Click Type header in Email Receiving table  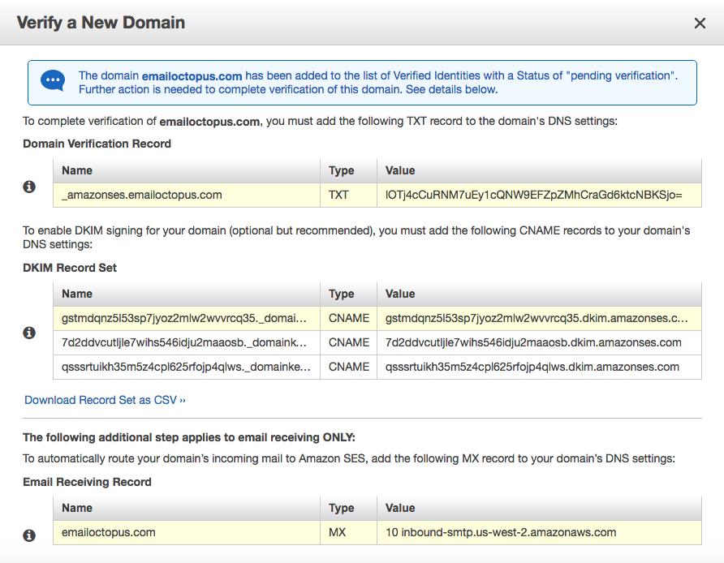pos(341,508)
